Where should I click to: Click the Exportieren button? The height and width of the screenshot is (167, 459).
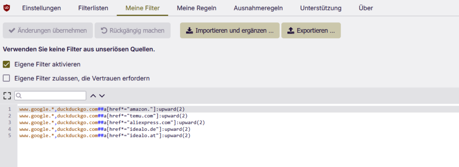pos(311,30)
